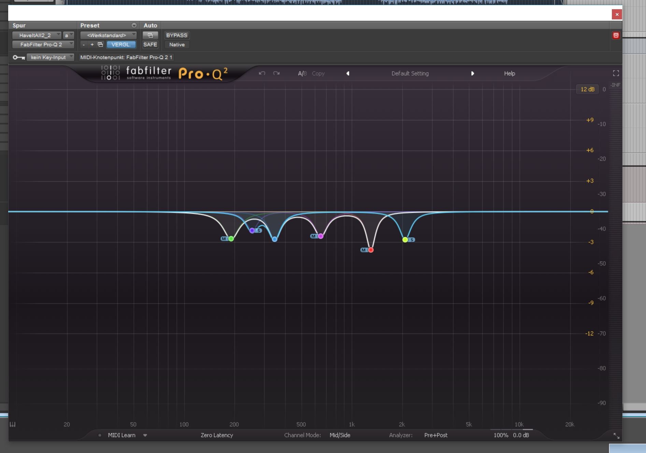
Task: Go to the next preset arrow
Action: (472, 73)
